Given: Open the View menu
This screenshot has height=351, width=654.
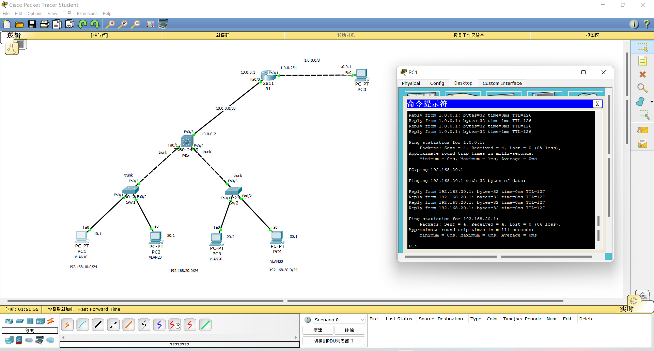Looking at the screenshot, I should (x=52, y=14).
